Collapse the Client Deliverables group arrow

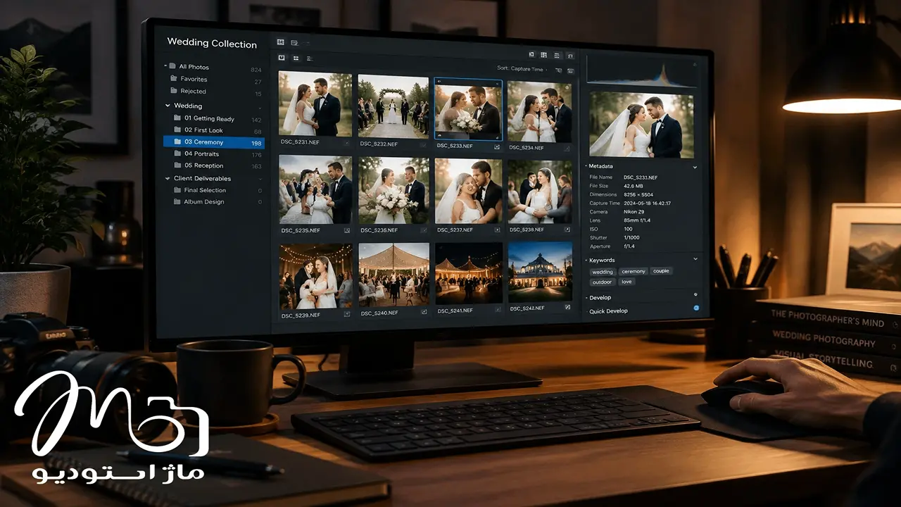[167, 179]
